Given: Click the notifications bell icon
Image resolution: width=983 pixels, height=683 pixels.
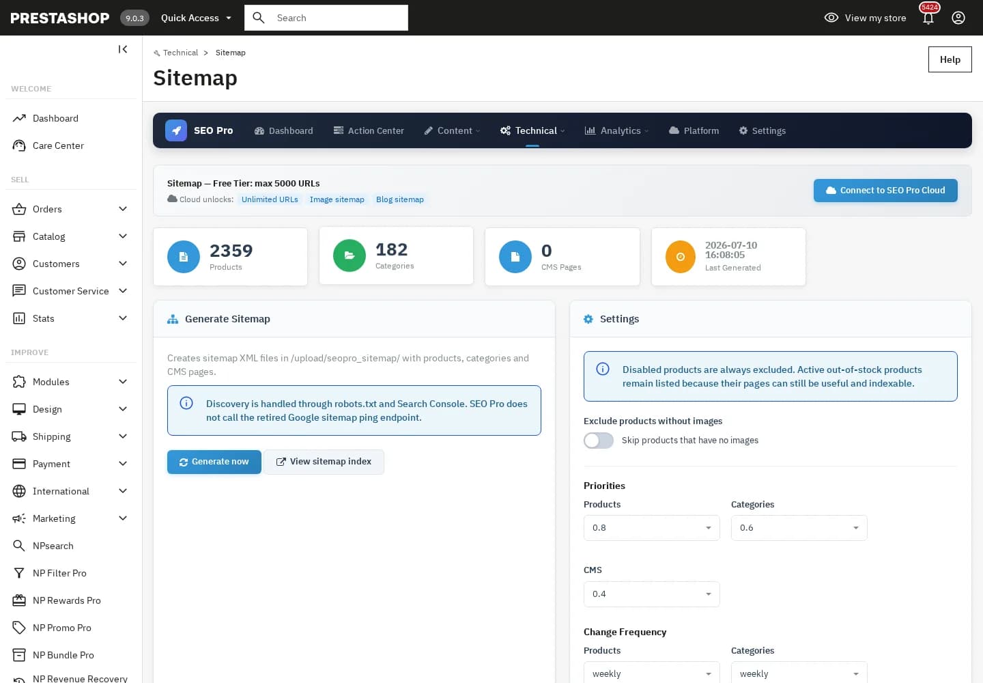Looking at the screenshot, I should (x=928, y=18).
